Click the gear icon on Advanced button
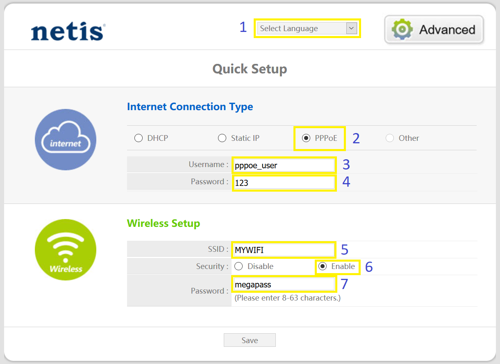 pos(402,29)
